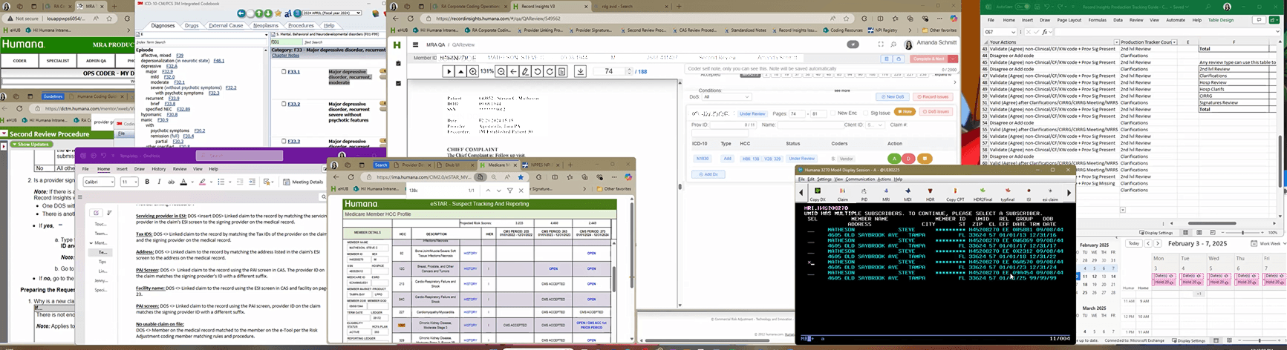
Task: Click the Prov ID input field
Action: pyautogui.click(x=734, y=125)
